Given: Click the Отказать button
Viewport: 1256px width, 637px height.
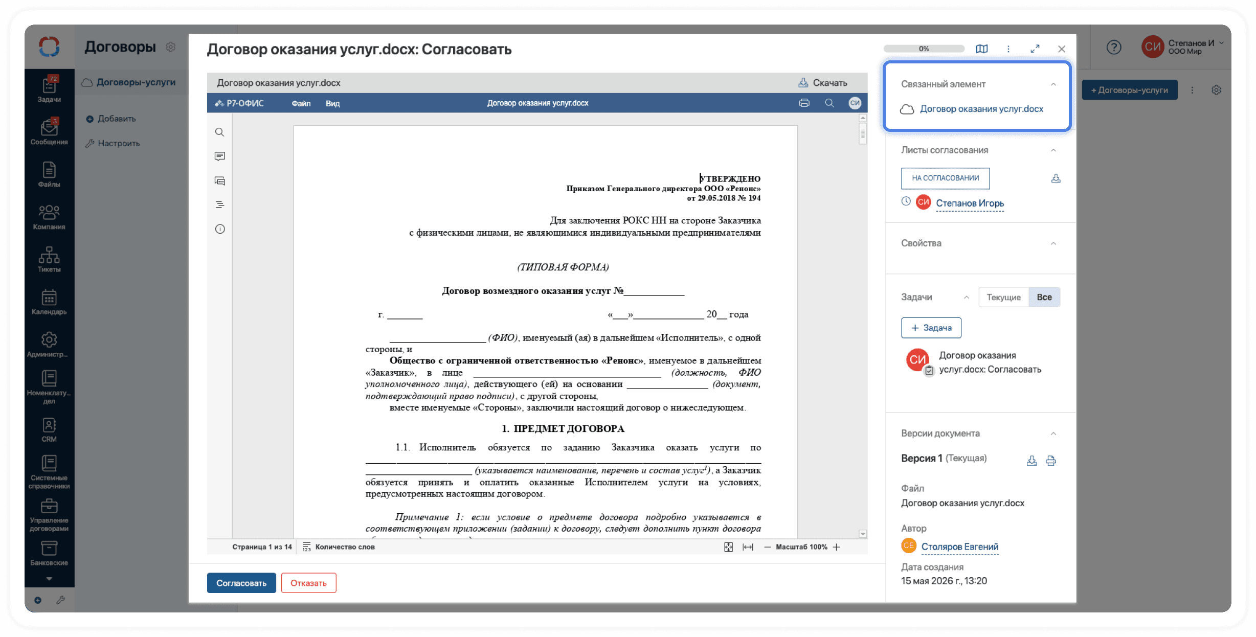Looking at the screenshot, I should click(x=308, y=583).
